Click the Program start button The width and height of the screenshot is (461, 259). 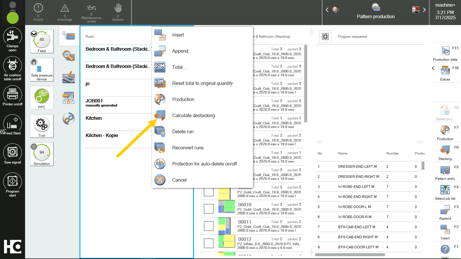tap(12, 185)
